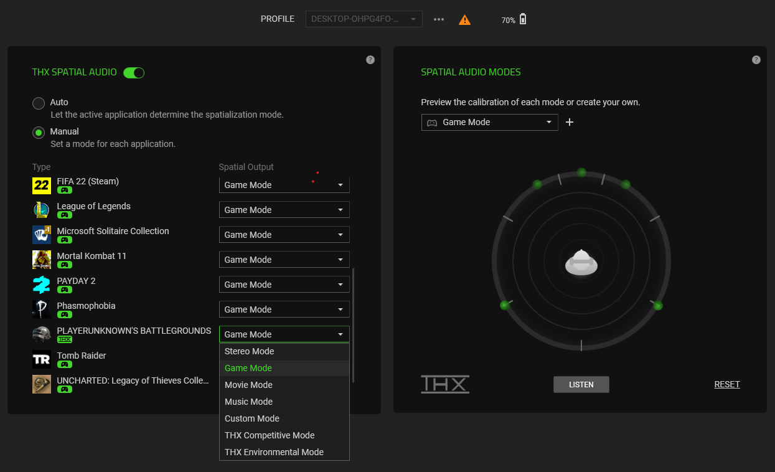The image size is (775, 472).
Task: Choose THX Competitive Mode option
Action: click(x=284, y=435)
